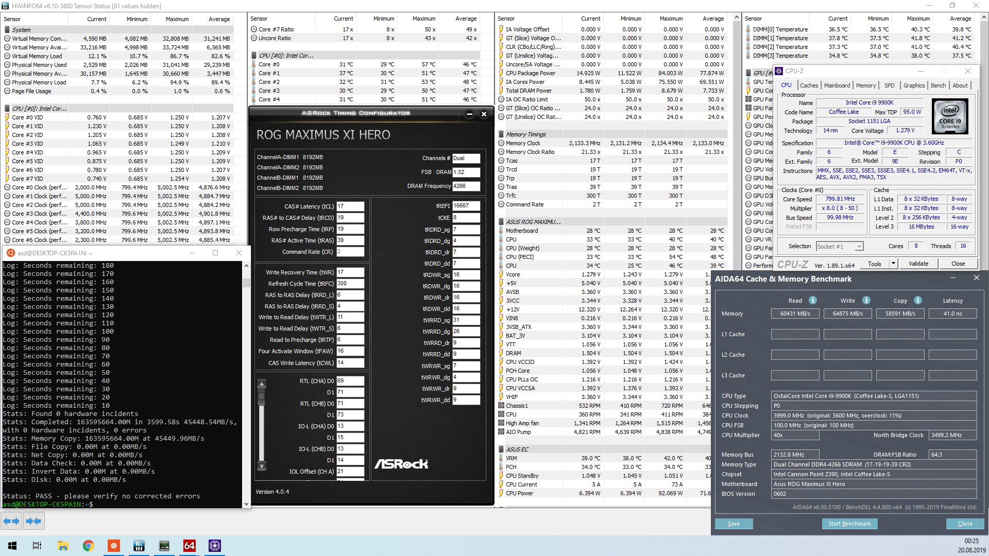Open the CPU-Z Tools dropdown arrow

click(x=893, y=264)
